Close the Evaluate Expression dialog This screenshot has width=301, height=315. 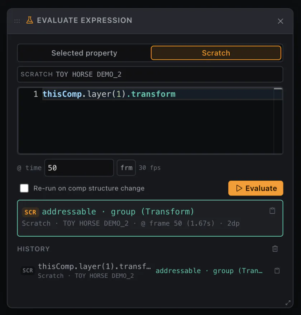pyautogui.click(x=280, y=21)
